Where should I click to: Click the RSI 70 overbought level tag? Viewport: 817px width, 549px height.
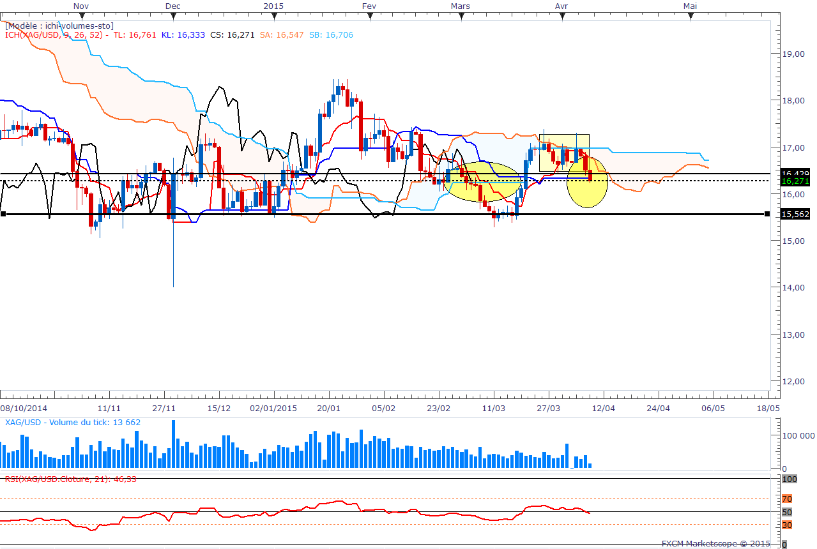click(786, 499)
